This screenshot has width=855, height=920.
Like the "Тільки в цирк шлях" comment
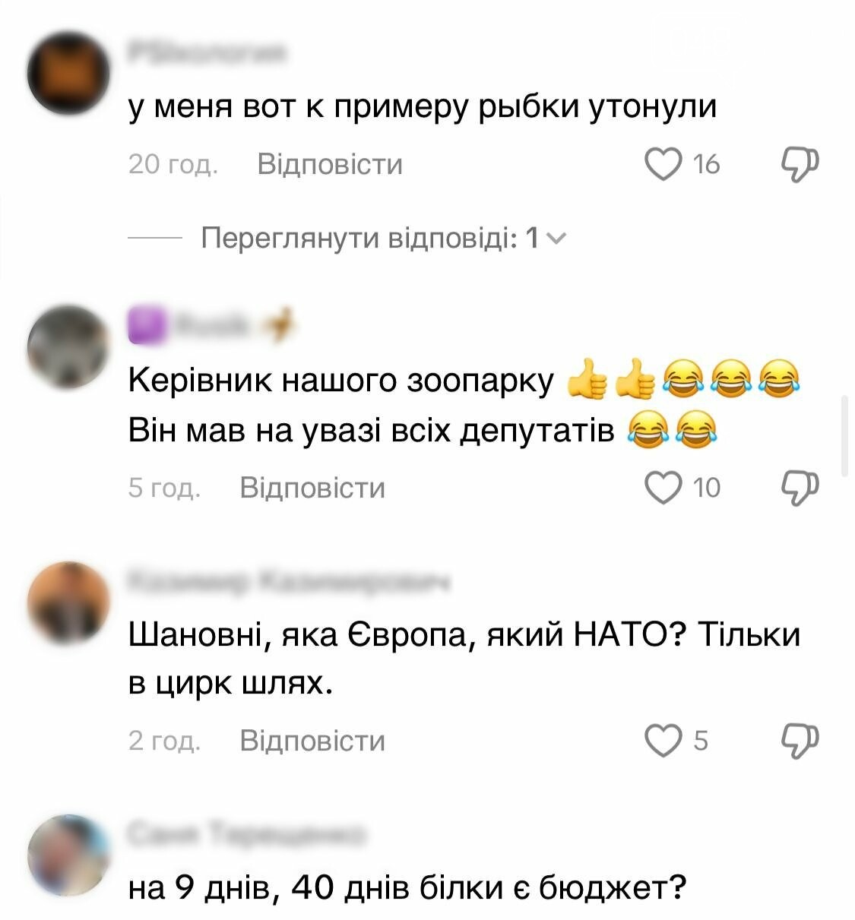point(663,740)
